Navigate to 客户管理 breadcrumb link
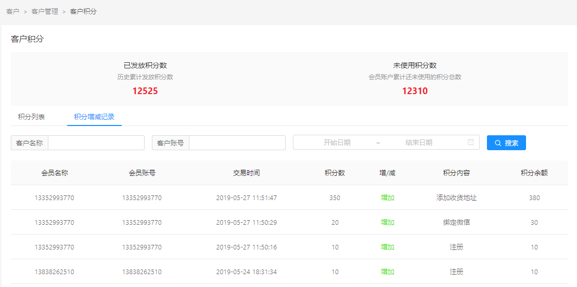 45,11
